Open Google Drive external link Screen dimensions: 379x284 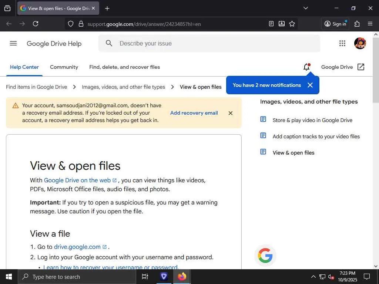[342, 67]
